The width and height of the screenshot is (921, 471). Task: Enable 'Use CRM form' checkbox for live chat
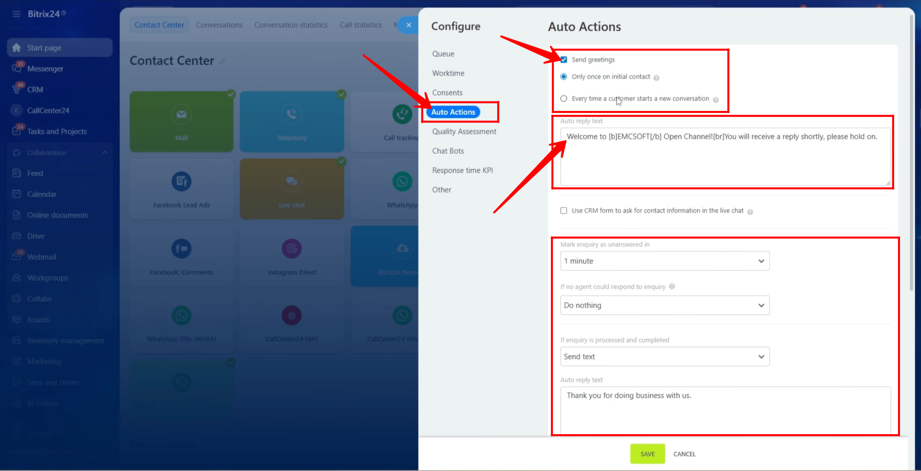click(564, 211)
